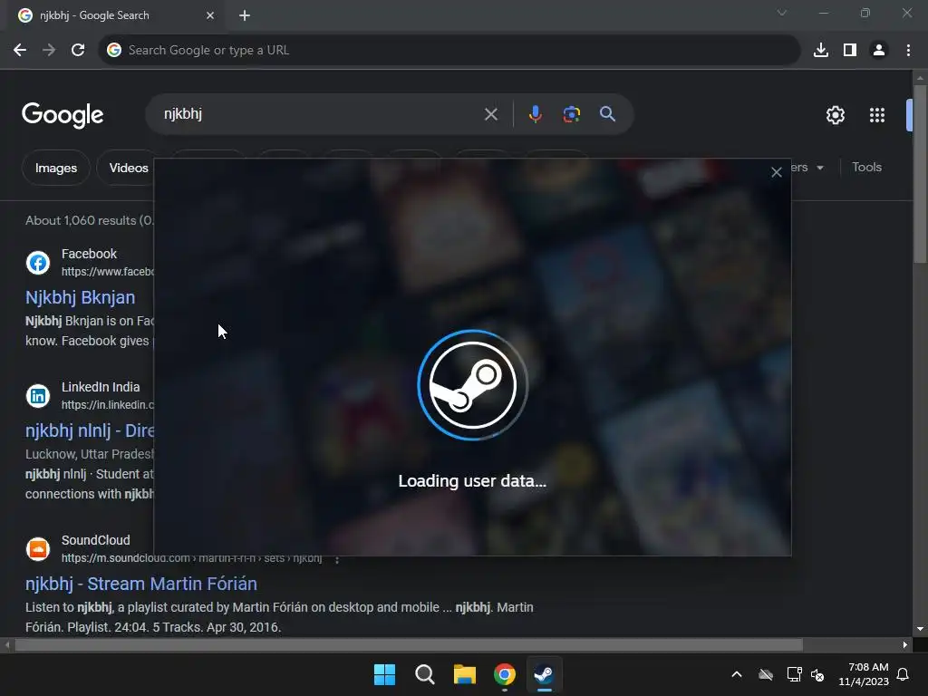Open taskbar Search

click(424, 674)
